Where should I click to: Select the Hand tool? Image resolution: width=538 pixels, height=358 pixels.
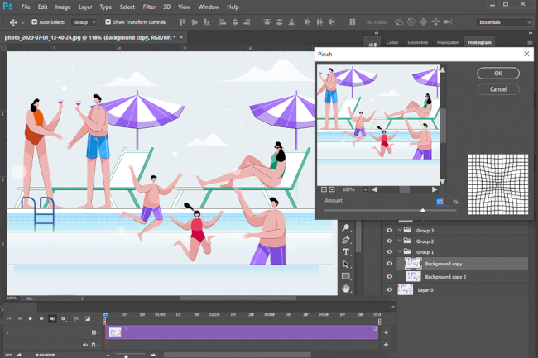(346, 289)
